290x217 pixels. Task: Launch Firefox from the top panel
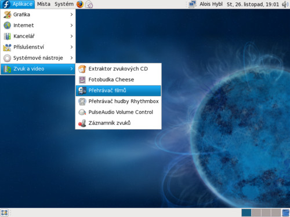pos(80,4)
